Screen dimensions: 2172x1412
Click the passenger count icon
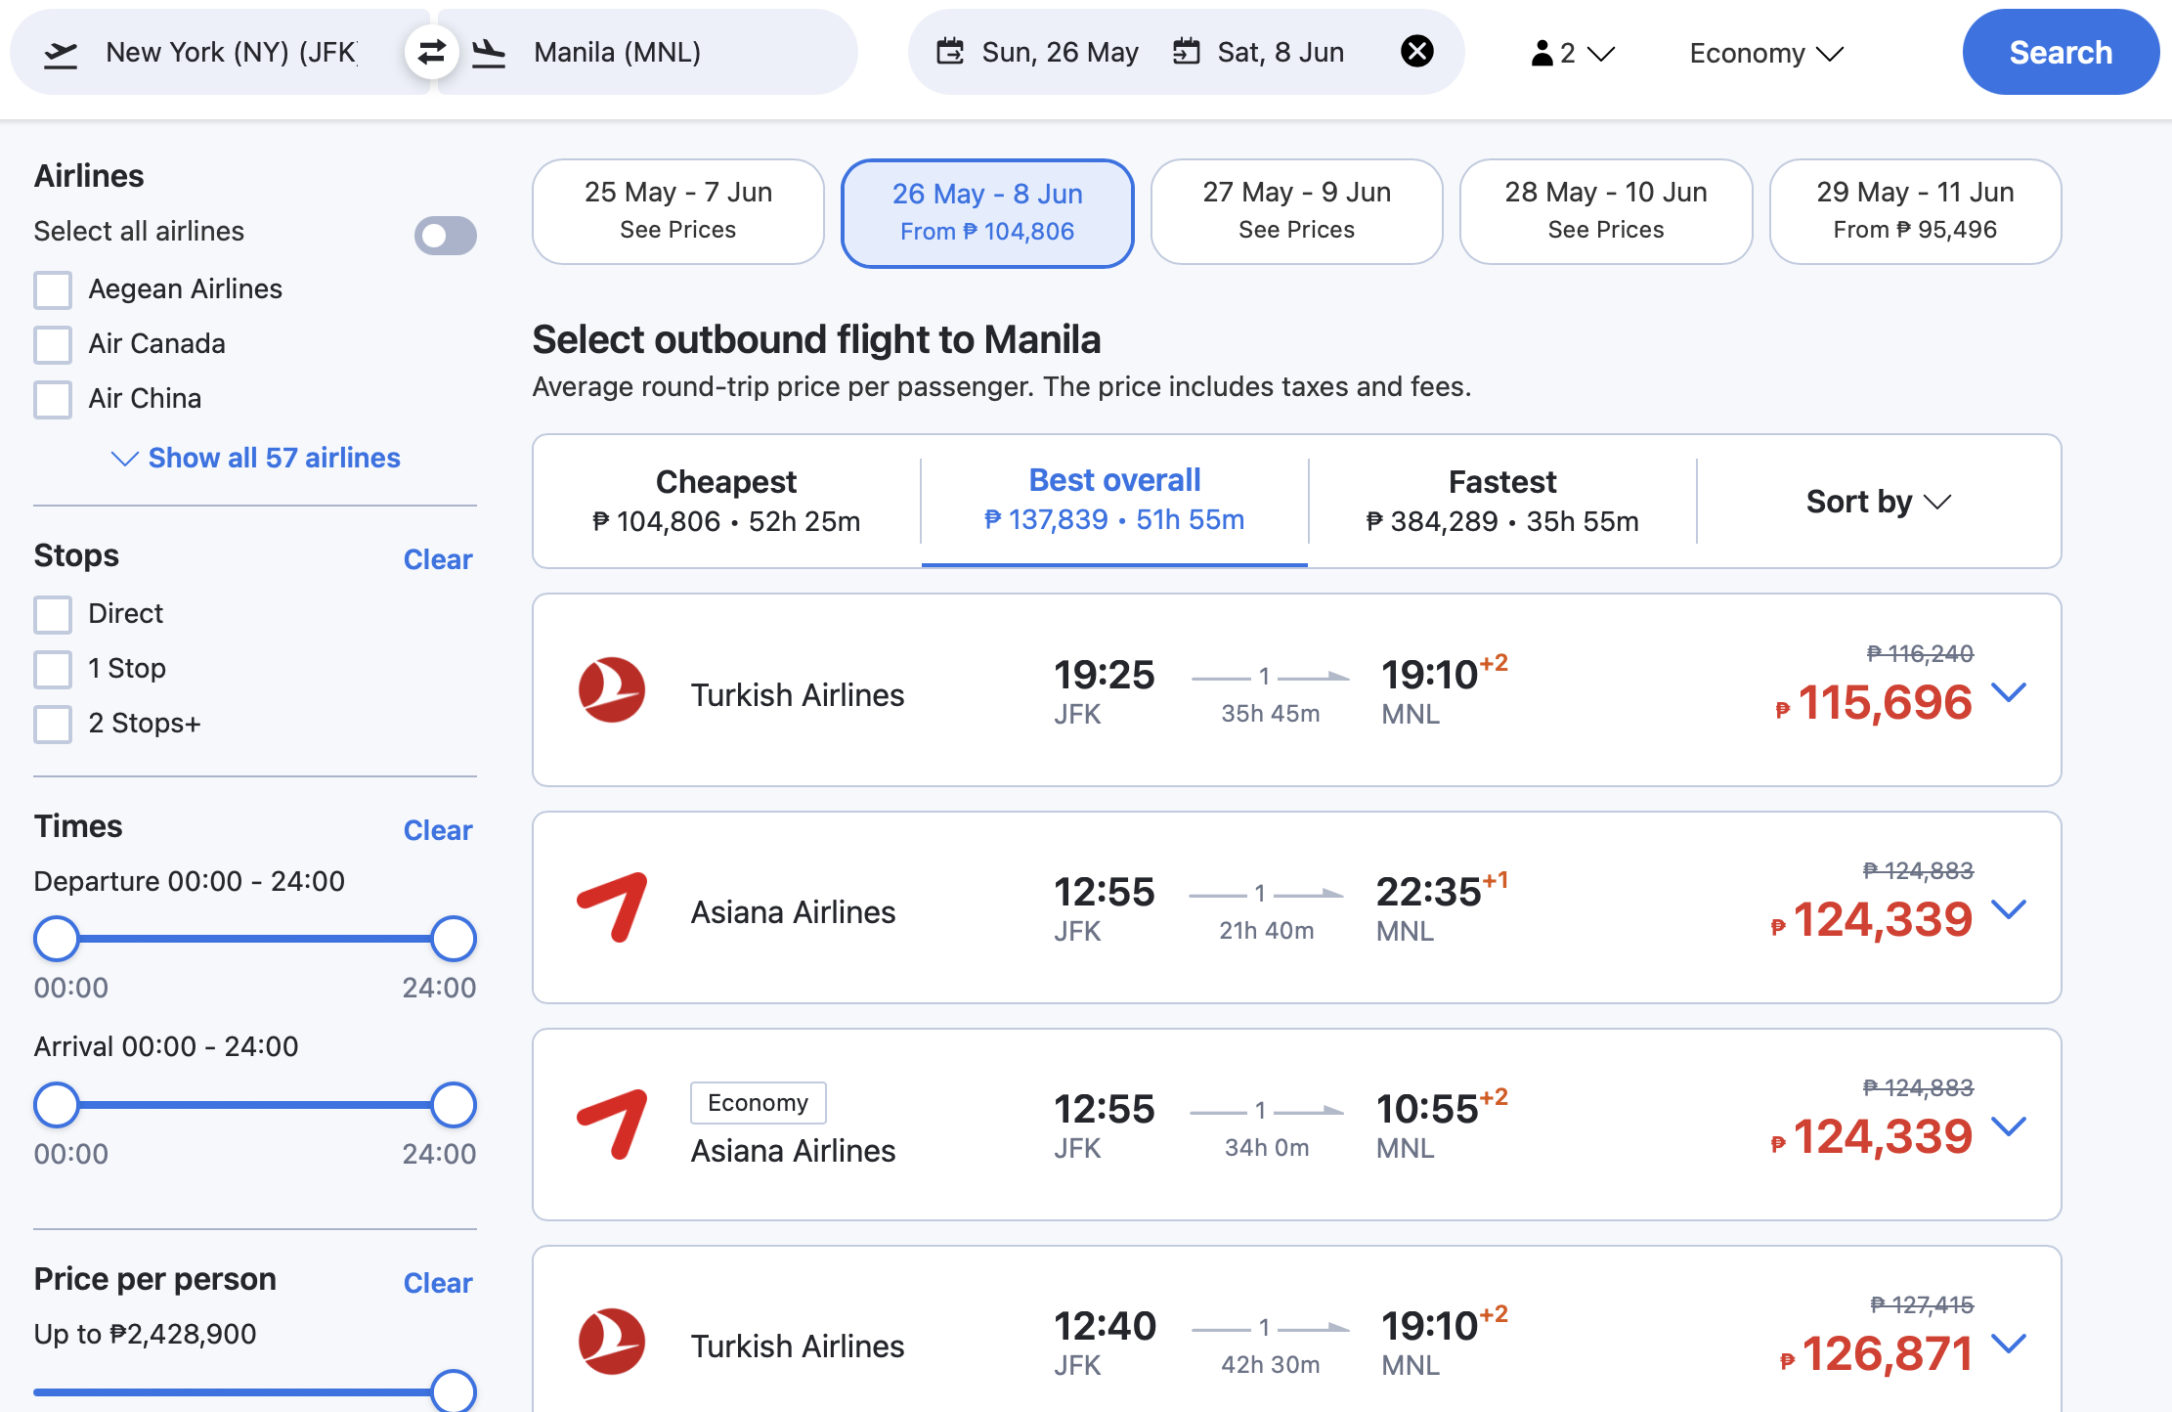1542,53
